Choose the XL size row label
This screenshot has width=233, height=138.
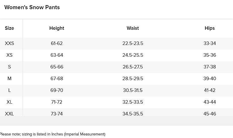coord(9,102)
